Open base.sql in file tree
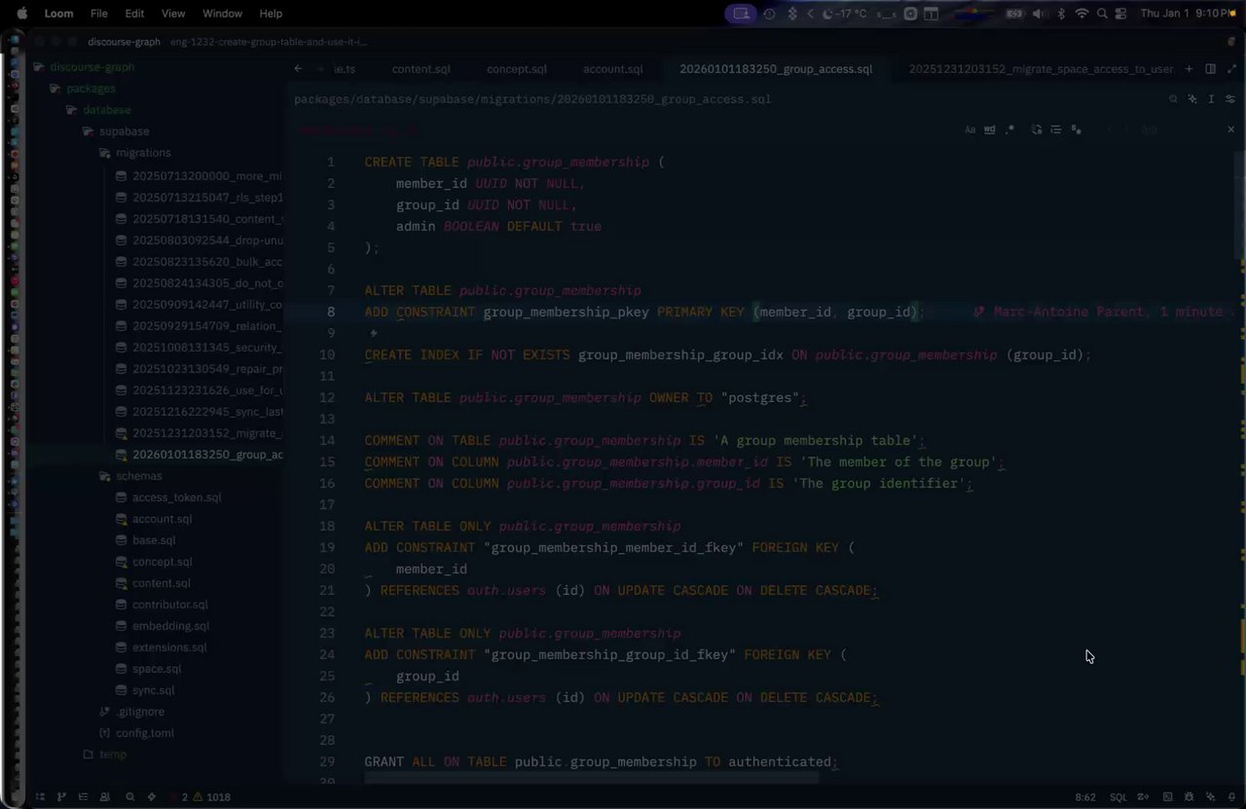 [x=154, y=540]
